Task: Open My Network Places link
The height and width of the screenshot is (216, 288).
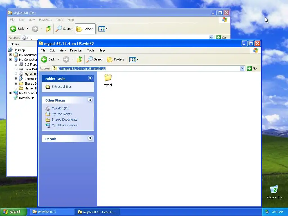Action: coord(64,125)
